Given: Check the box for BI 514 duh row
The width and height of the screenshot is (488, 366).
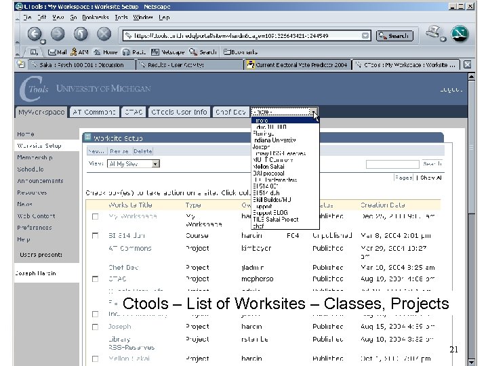Looking at the screenshot, I should tap(96, 236).
